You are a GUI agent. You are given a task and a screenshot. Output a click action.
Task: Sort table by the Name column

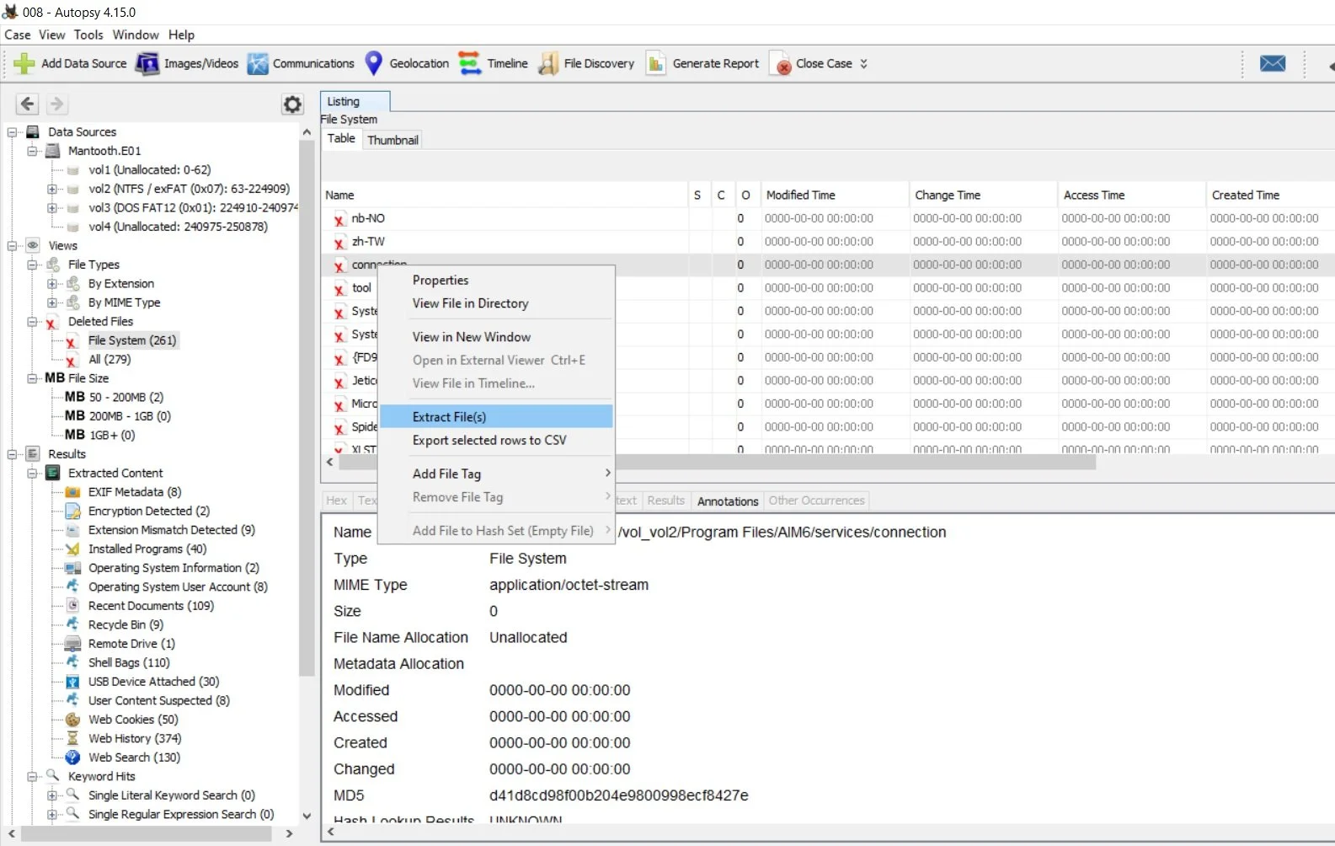coord(505,195)
